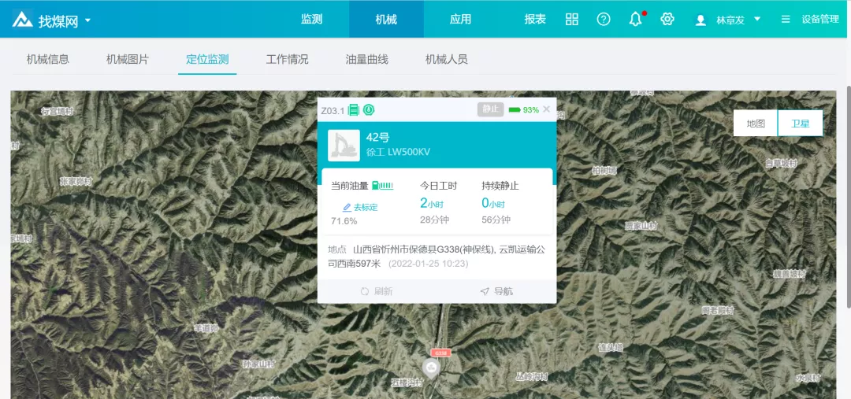
Task: Switch map to 卫星 satellite view
Action: (800, 124)
